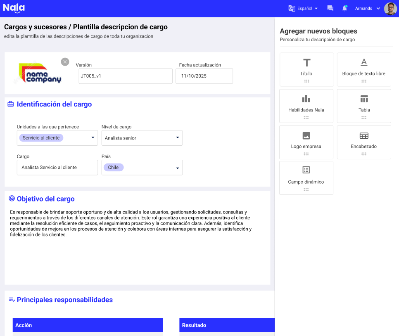Image resolution: width=399 pixels, height=336 pixels.
Task: Add the Campo dinámico block
Action: point(306,177)
